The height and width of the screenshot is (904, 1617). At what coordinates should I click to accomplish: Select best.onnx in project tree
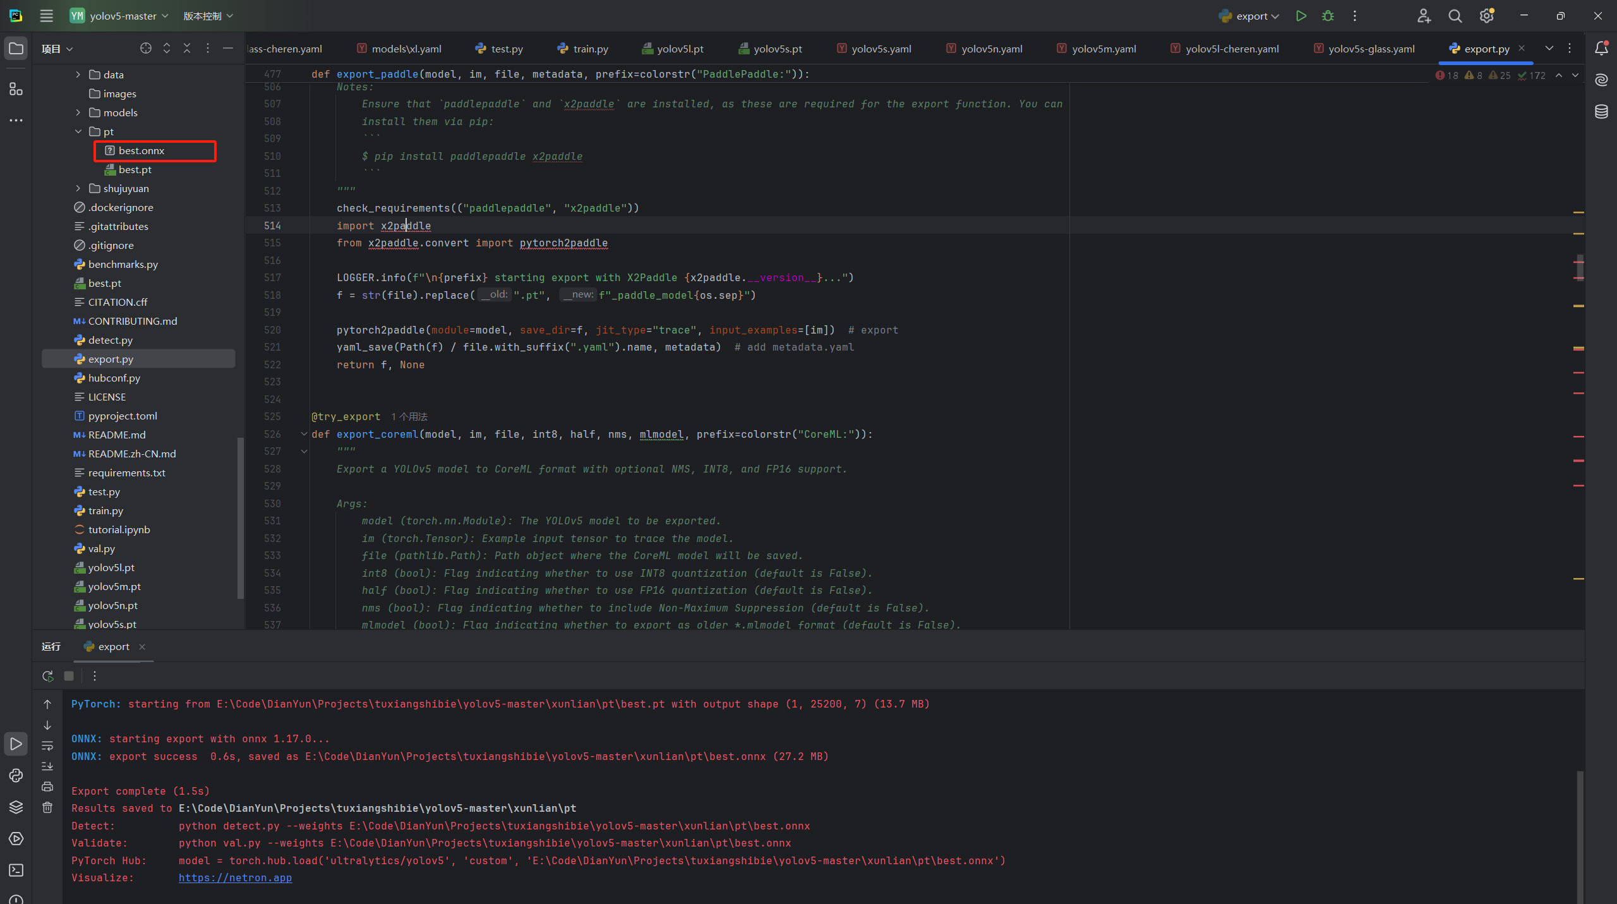click(141, 150)
